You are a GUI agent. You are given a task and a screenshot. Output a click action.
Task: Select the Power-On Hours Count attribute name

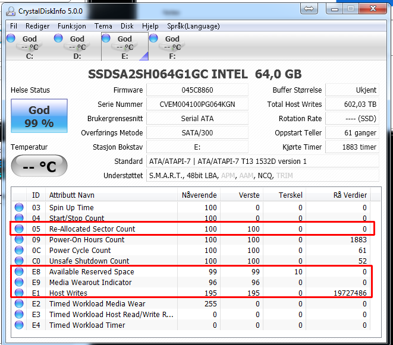pyautogui.click(x=87, y=239)
